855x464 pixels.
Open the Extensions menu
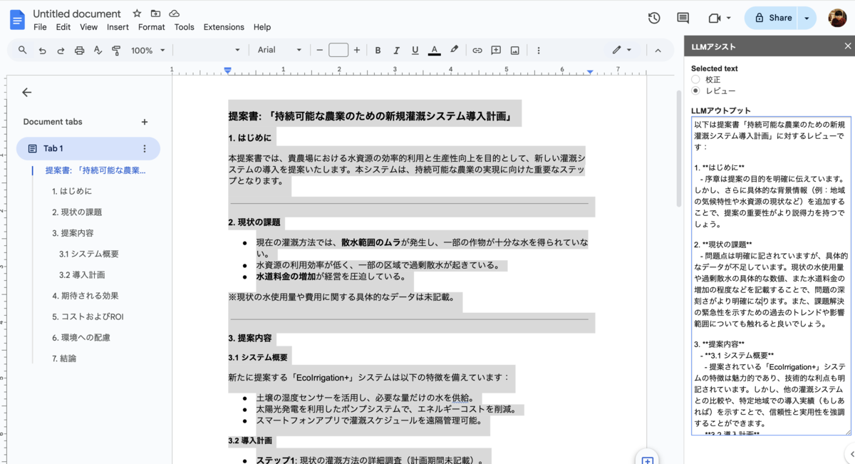224,27
